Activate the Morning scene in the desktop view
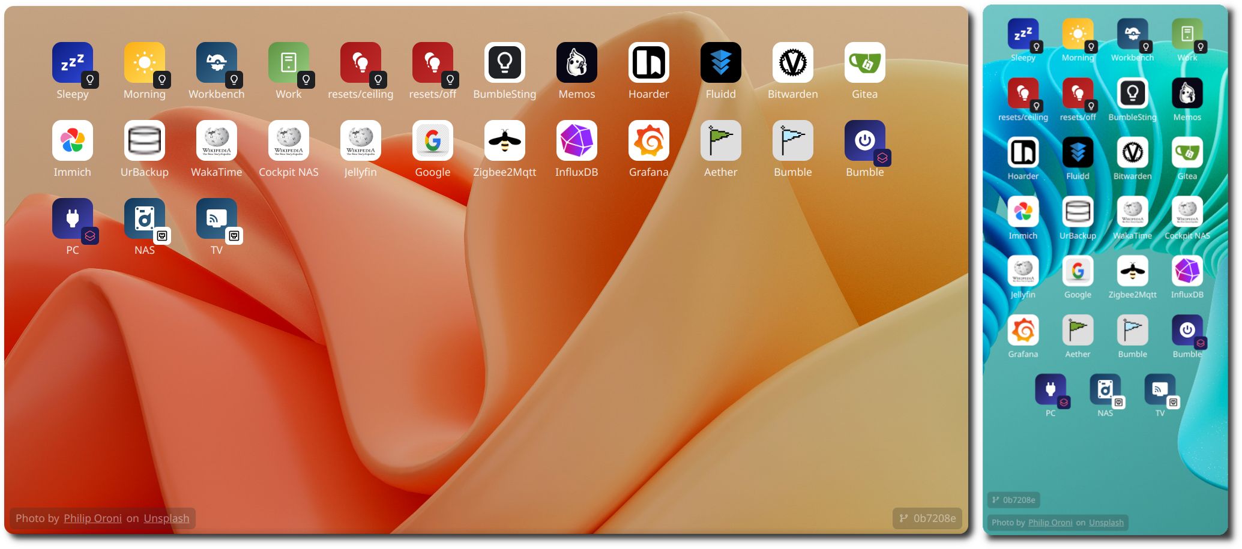Image resolution: width=1242 pixels, height=549 pixels. [x=145, y=62]
